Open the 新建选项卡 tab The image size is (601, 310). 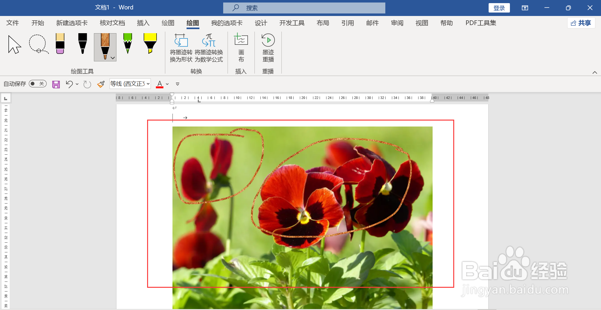[x=72, y=23]
